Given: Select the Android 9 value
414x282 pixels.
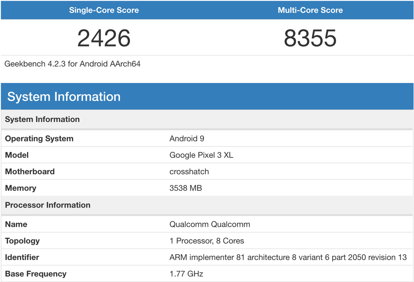Looking at the screenshot, I should pyautogui.click(x=187, y=139).
